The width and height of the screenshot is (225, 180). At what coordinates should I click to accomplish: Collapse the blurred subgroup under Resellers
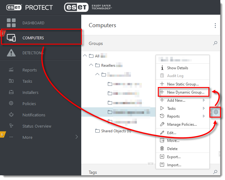click(x=97, y=74)
